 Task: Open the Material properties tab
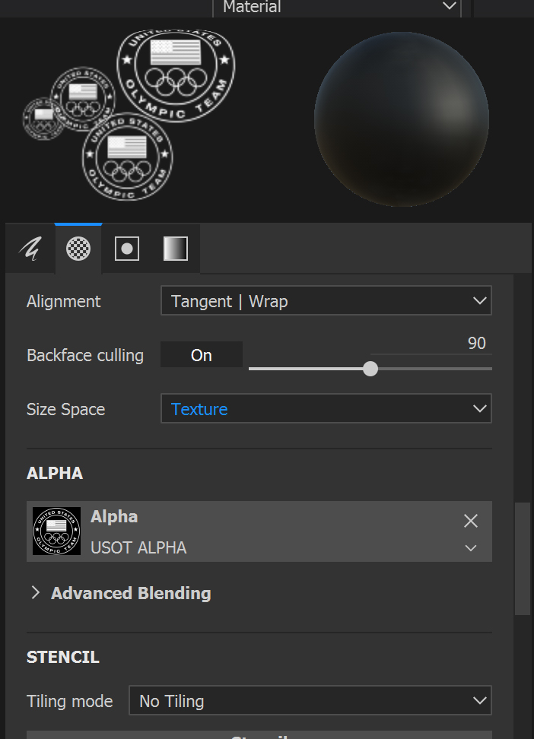176,249
